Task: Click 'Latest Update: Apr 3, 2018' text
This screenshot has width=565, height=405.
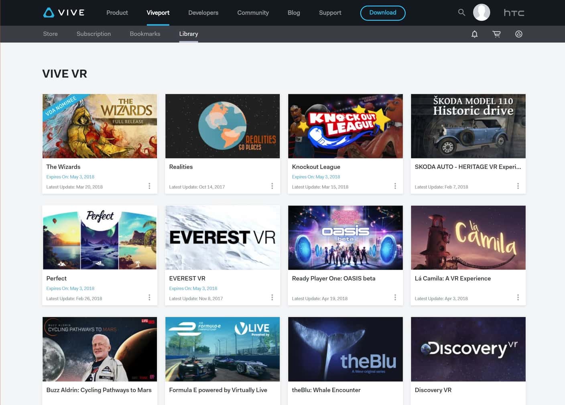Action: (441, 299)
